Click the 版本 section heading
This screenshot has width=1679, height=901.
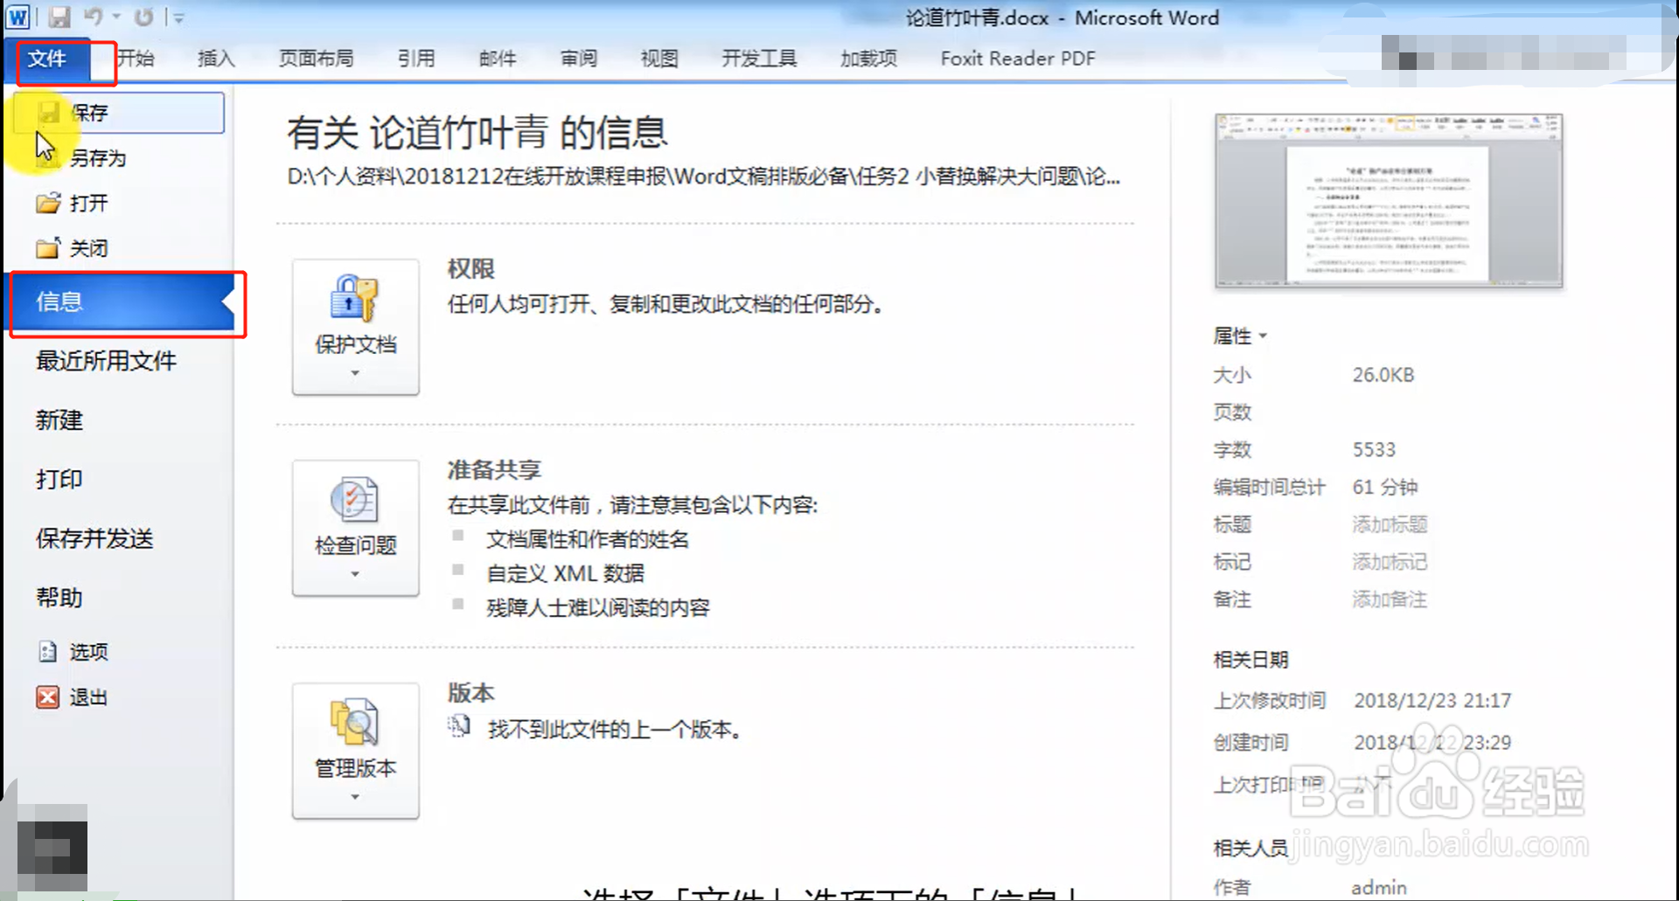471,693
